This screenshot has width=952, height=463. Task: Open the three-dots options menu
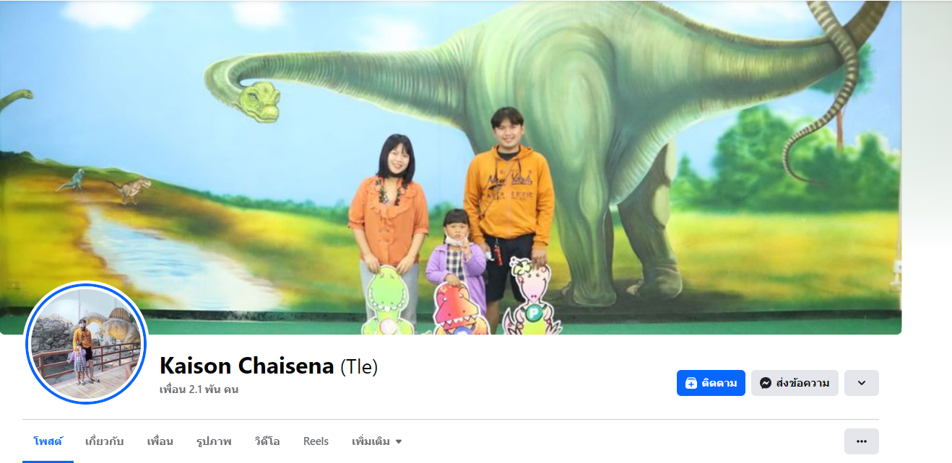(862, 441)
